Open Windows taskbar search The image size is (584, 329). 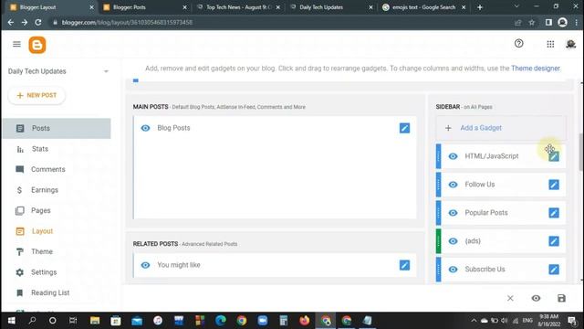coord(33,321)
